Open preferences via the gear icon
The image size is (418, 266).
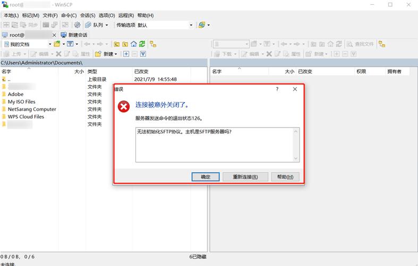77,25
